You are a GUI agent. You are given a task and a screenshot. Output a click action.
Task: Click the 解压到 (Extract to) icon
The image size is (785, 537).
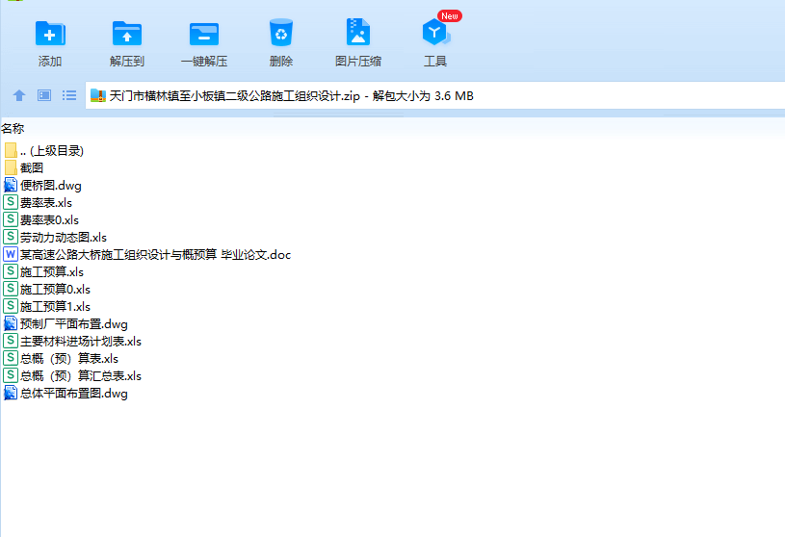(127, 34)
